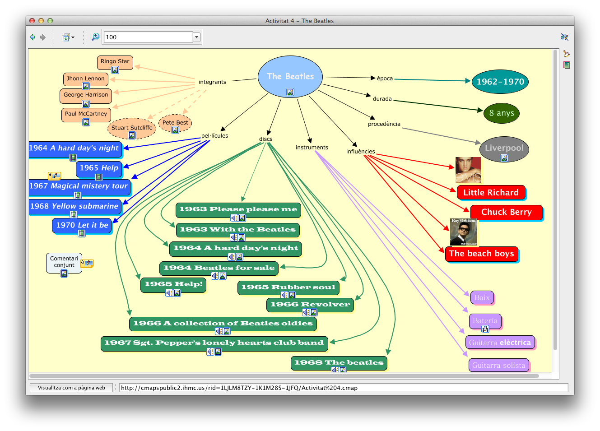600x431 pixels.
Task: Open video resource under 1965 Help
Action: coord(98,177)
